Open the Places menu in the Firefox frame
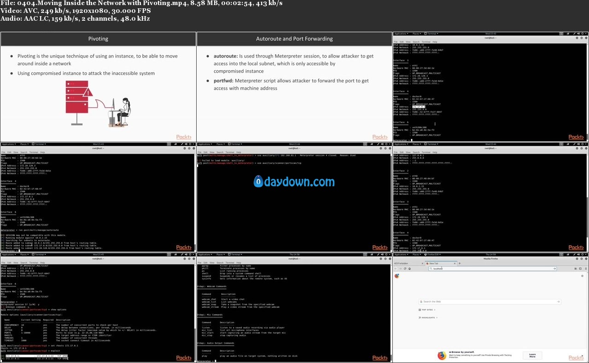 (417, 254)
